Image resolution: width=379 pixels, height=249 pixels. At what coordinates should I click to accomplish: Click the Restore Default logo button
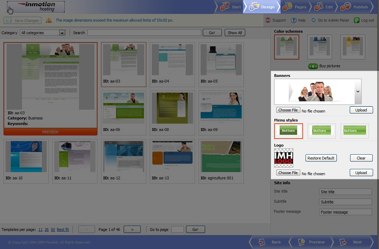click(321, 158)
